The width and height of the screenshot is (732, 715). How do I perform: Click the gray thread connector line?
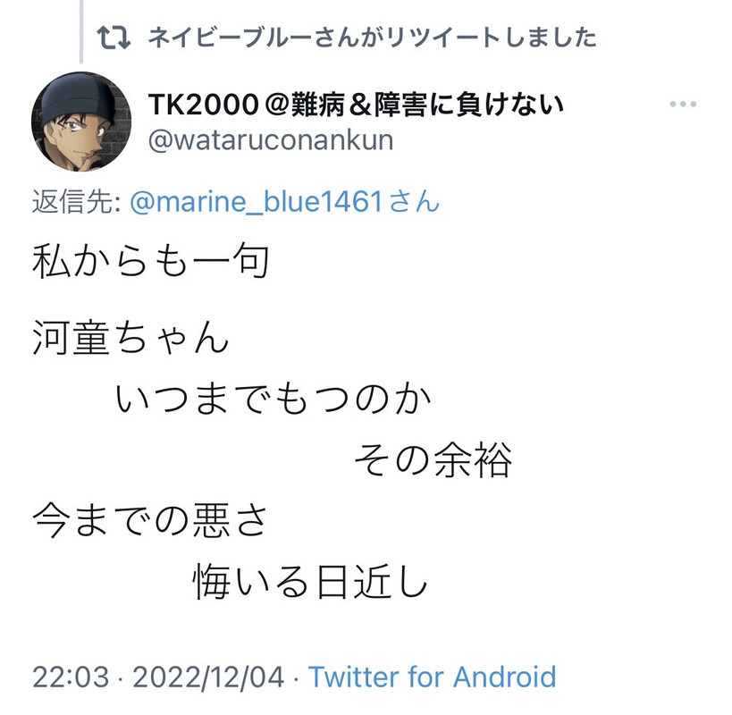coord(81,30)
